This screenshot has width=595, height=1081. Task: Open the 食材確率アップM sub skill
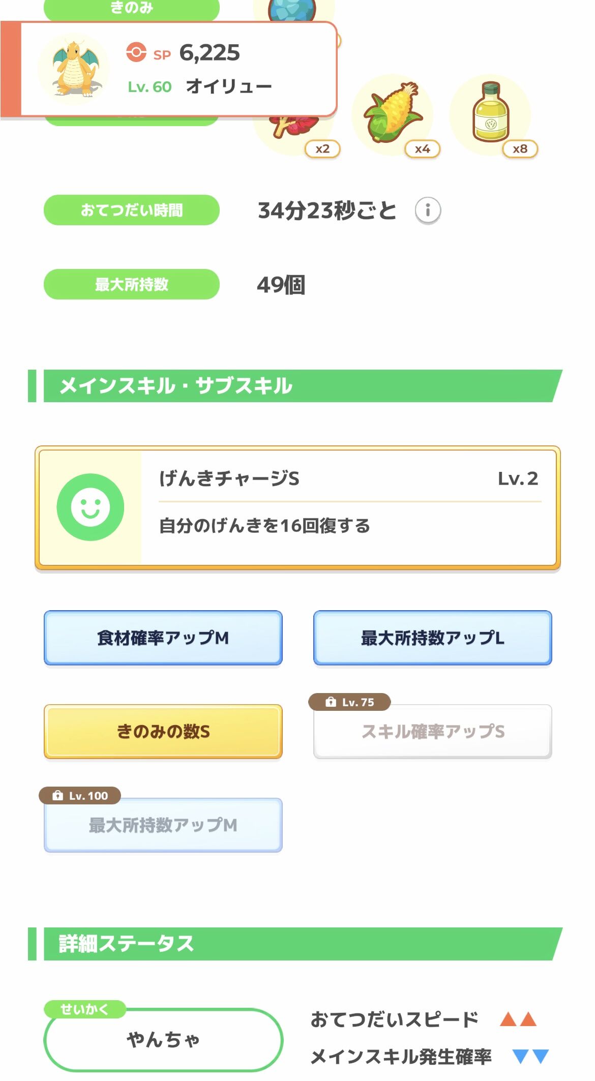coord(163,638)
